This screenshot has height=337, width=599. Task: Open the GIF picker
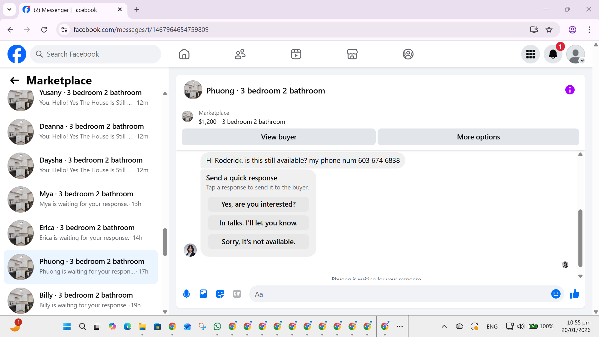237,294
